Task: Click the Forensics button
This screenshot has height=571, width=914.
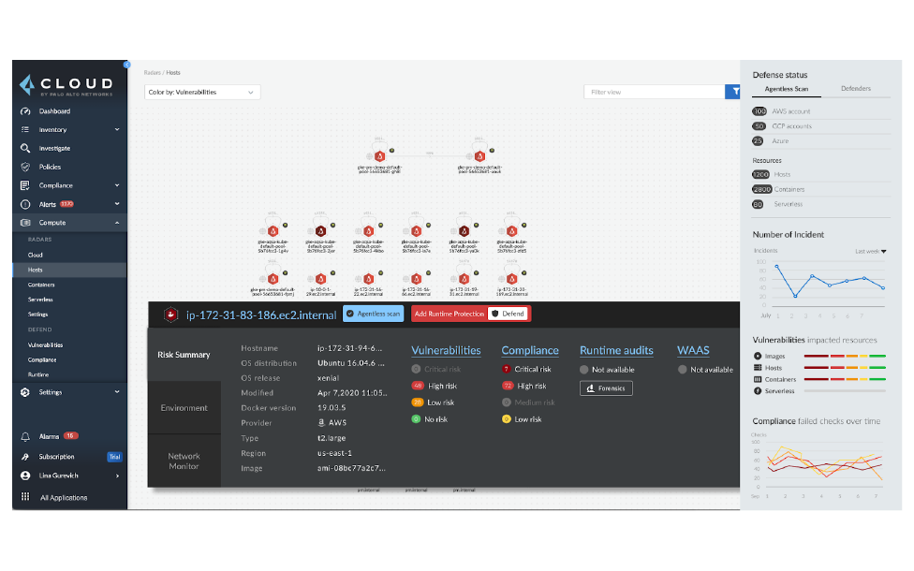Action: click(606, 388)
